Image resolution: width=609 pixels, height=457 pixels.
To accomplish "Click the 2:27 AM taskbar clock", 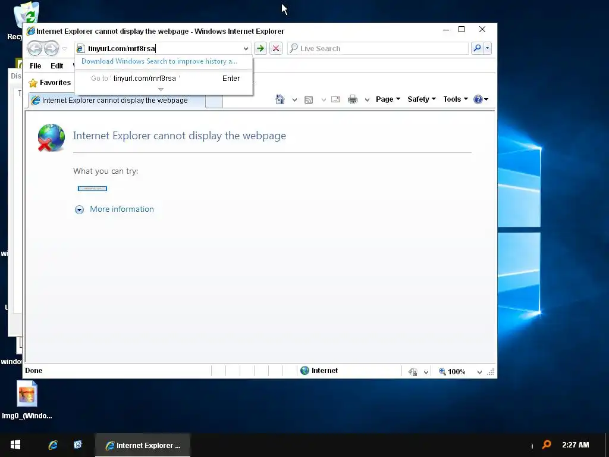I will (575, 445).
